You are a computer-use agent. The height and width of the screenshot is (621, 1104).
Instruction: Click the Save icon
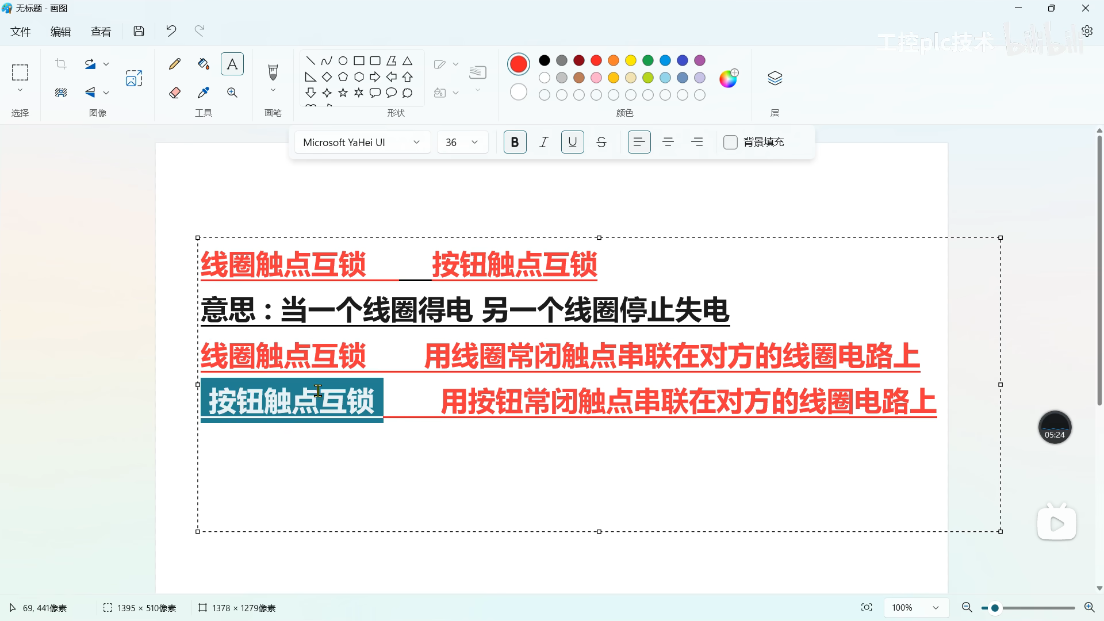click(139, 31)
